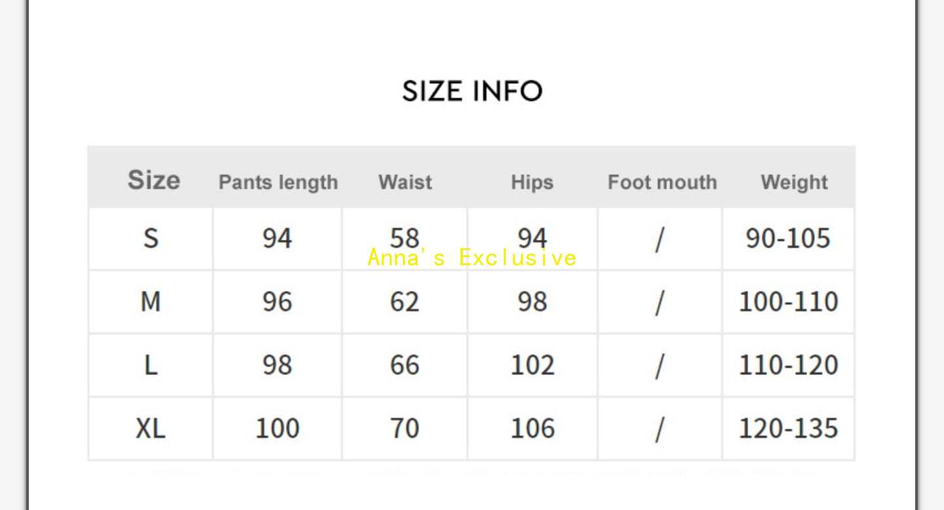944x510 pixels.
Task: Click the waist value 62
Action: pos(404,302)
